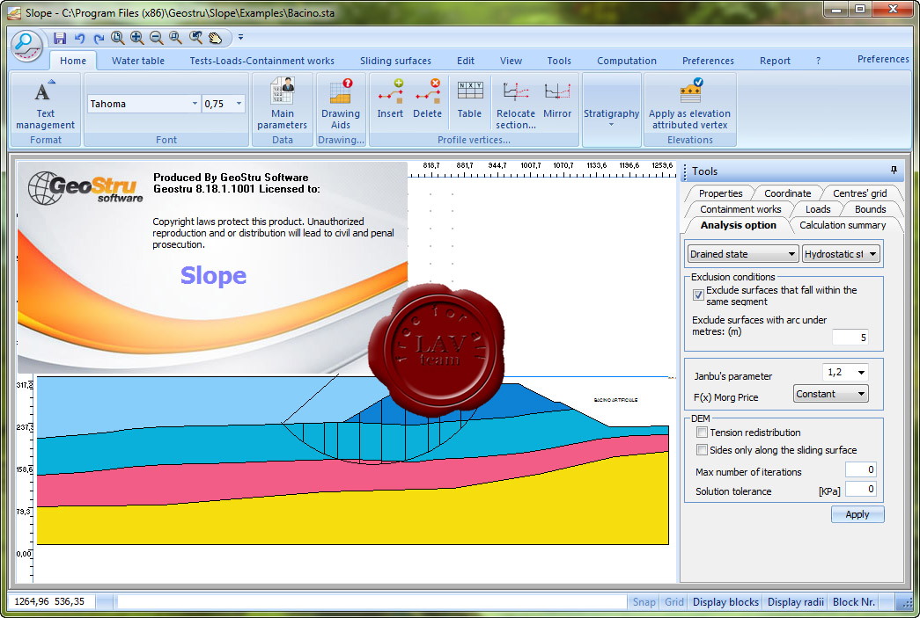Toggle Display radii
920x618 pixels.
[796, 601]
